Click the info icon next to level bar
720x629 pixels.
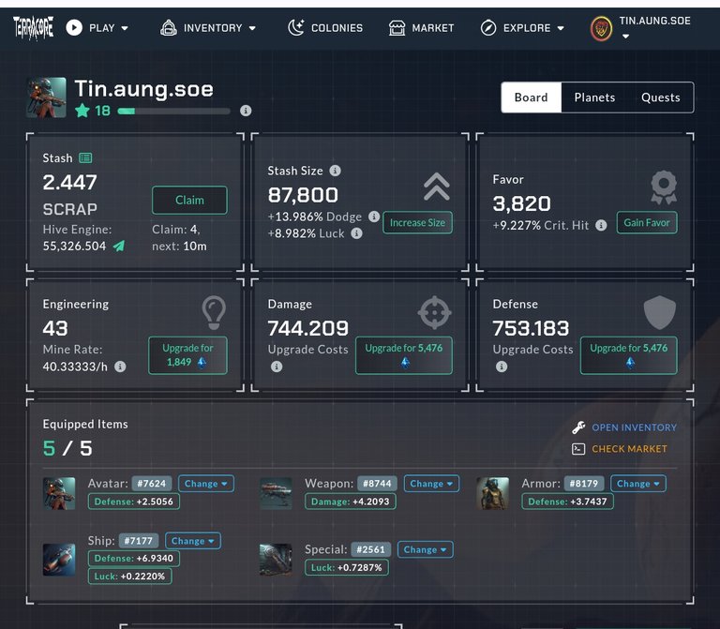pos(246,111)
